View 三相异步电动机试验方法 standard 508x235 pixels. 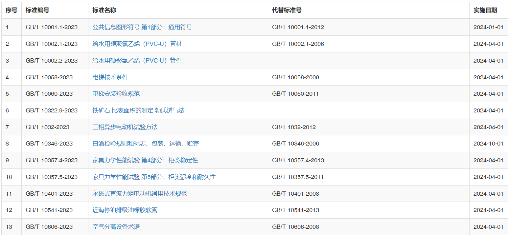coord(125,127)
